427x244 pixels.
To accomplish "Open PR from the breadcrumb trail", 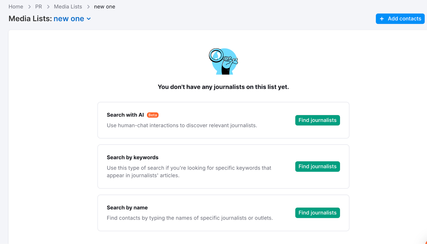I will pyautogui.click(x=38, y=6).
